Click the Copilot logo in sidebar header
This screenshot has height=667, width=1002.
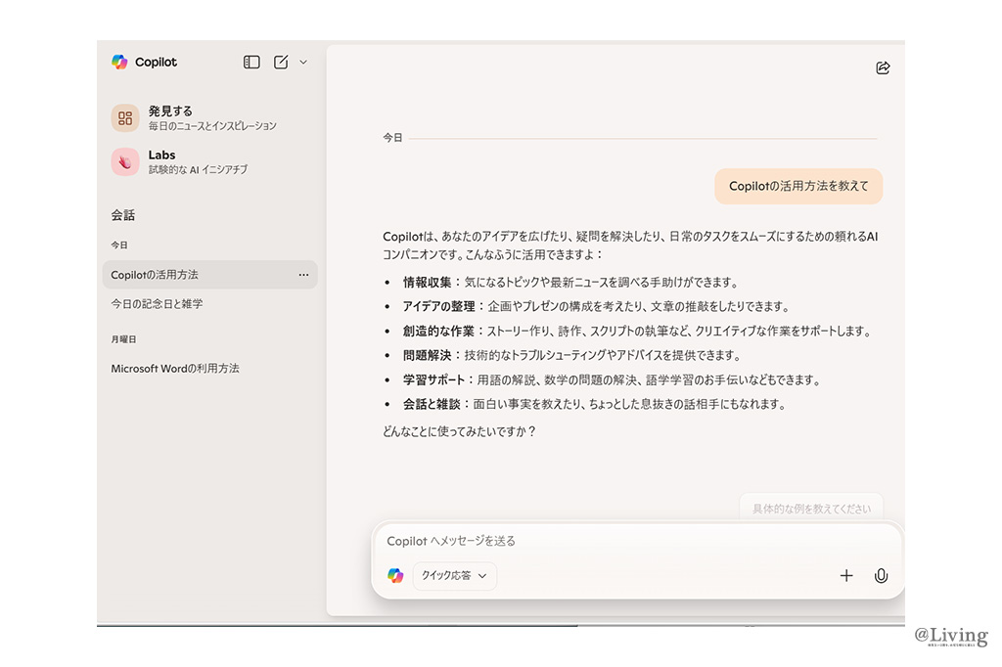(120, 62)
